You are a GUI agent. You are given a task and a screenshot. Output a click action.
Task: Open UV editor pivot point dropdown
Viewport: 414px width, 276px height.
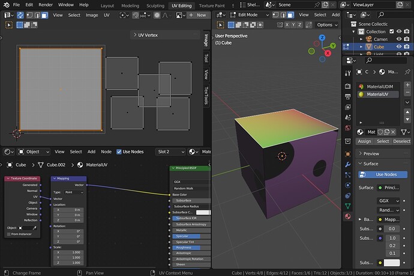[x=124, y=15]
